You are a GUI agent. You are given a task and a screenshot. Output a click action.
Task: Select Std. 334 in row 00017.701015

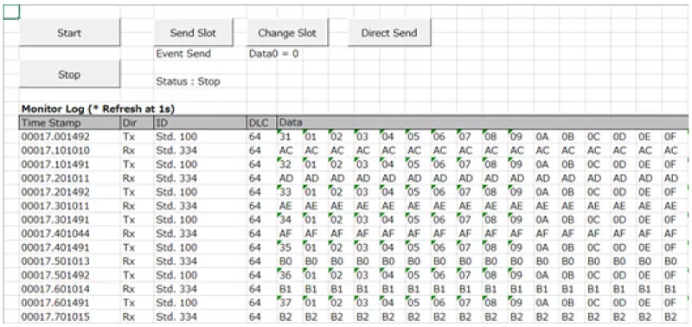point(200,317)
